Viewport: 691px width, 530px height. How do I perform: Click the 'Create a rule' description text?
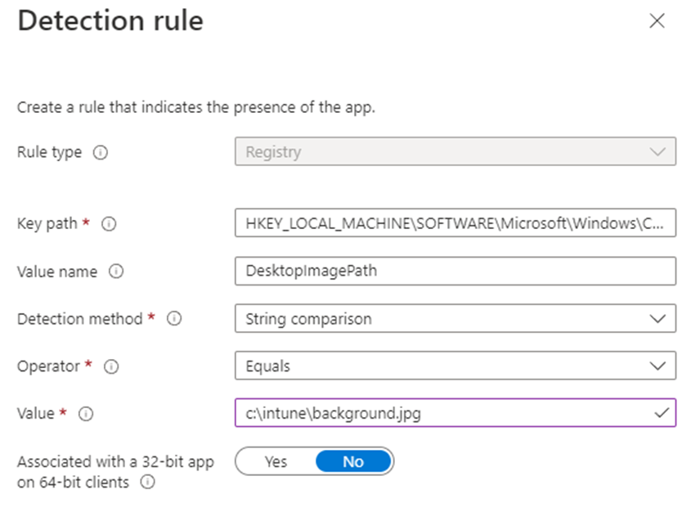196,107
